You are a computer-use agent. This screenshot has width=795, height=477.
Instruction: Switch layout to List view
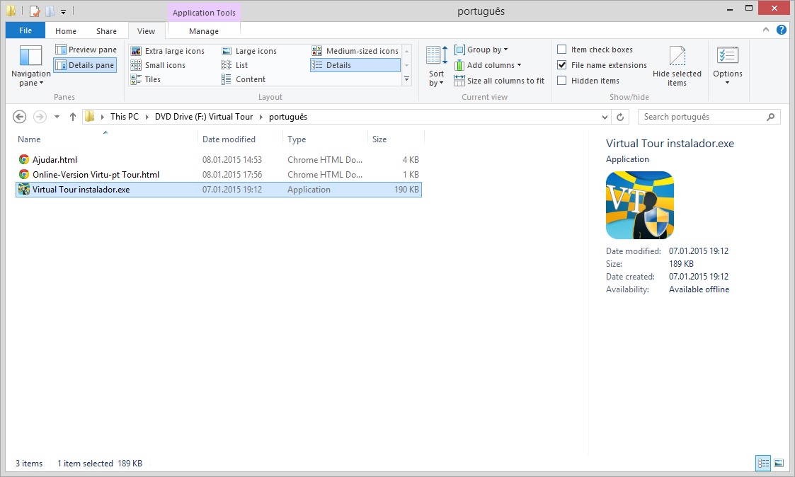tap(235, 65)
